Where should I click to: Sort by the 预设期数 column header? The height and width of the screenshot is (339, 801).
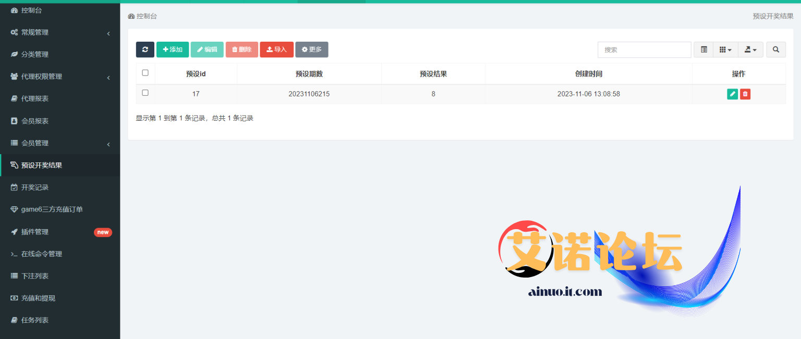(x=309, y=74)
